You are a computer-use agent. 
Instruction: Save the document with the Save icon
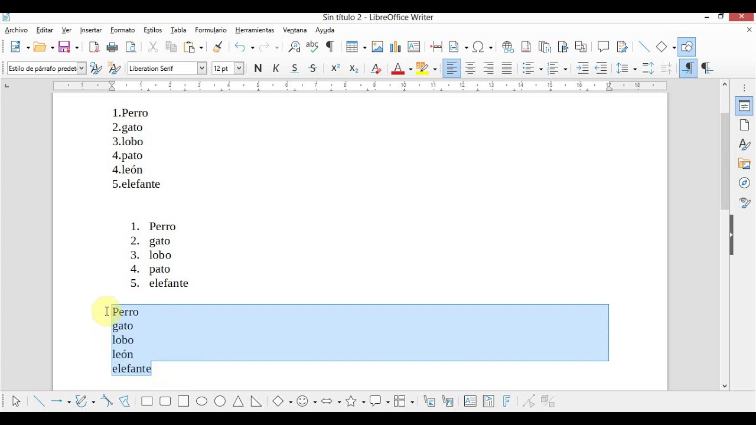[64, 47]
